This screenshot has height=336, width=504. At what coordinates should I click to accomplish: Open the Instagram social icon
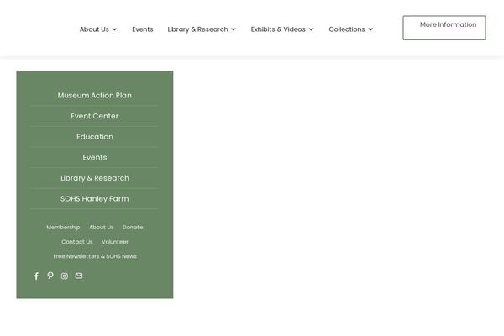click(x=65, y=276)
